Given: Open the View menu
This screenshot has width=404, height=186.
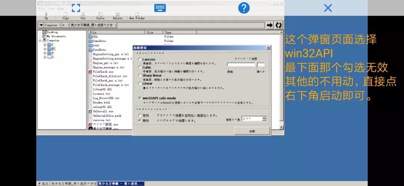Looking at the screenshot, I should coord(51,8).
